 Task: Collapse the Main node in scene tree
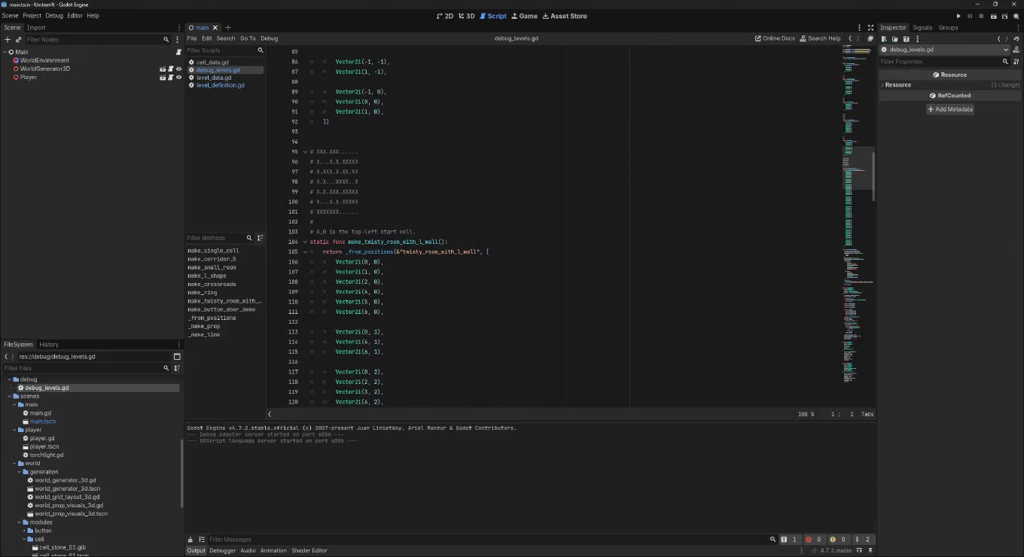[x=5, y=52]
